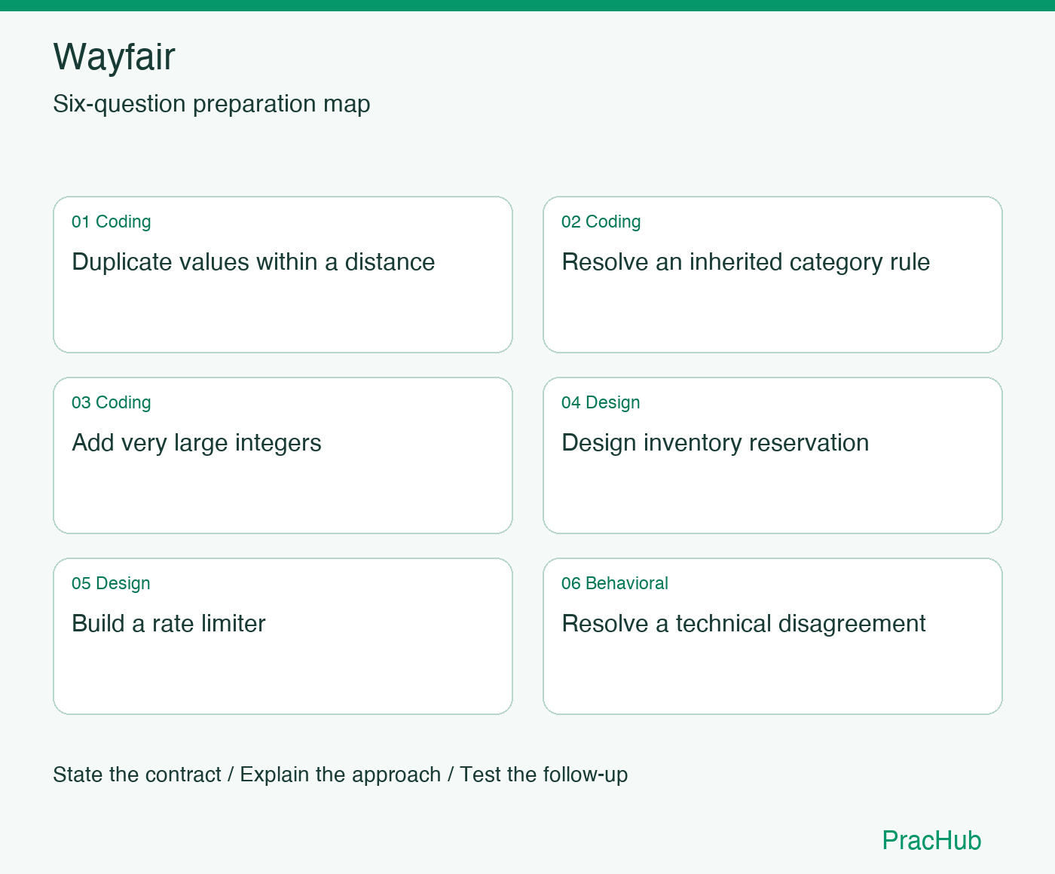Click the '03 Coding' label
1055x874 pixels.
pyautogui.click(x=112, y=402)
